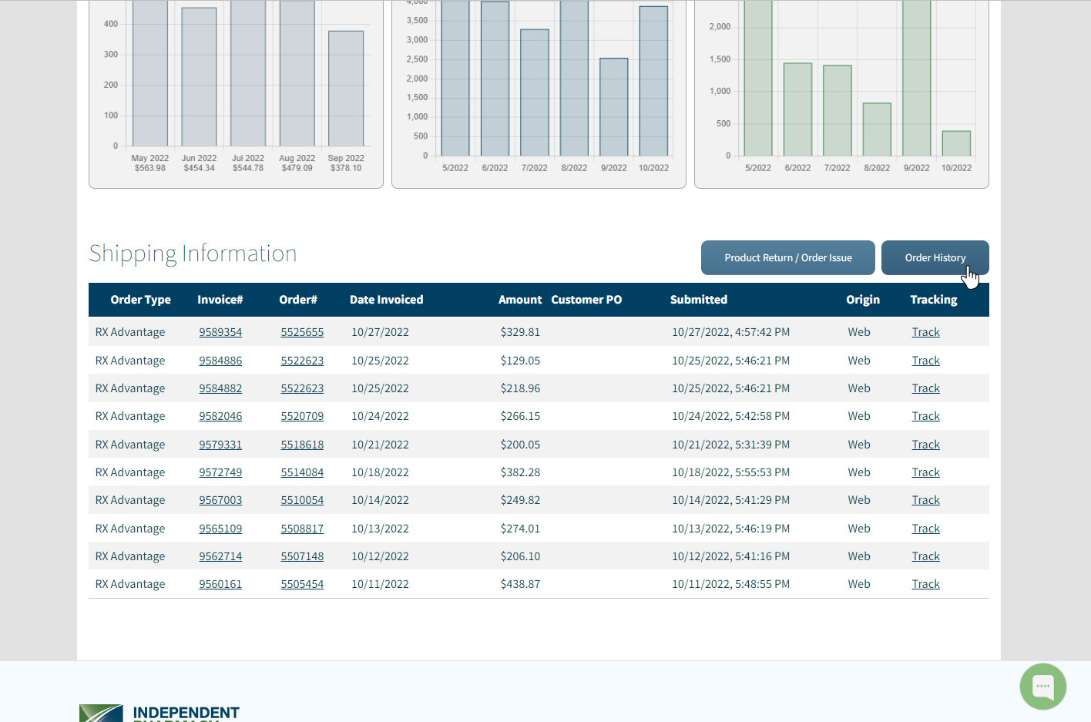Track shipment for the $129.05 order
1091x722 pixels.
(925, 361)
